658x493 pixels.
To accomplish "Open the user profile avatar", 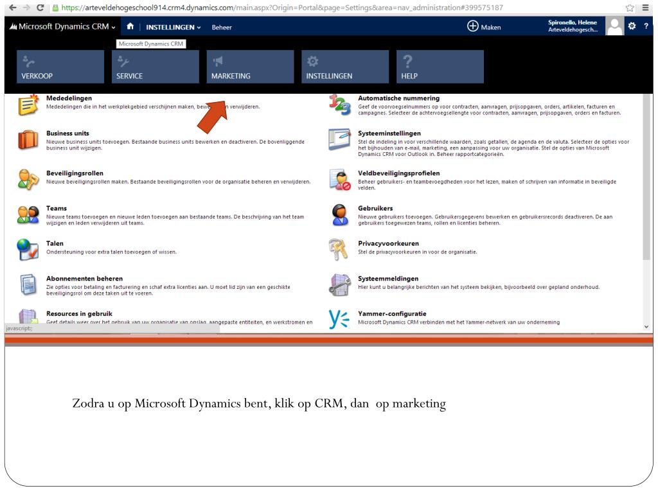I will (614, 26).
